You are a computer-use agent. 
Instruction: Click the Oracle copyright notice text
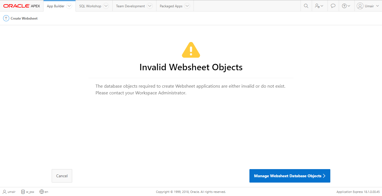click(x=191, y=192)
